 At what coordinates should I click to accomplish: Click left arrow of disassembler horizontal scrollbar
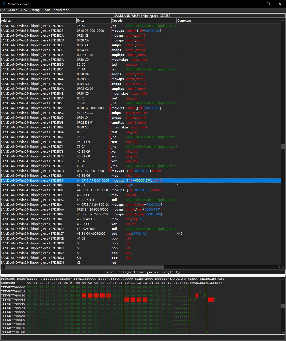coord(3,267)
